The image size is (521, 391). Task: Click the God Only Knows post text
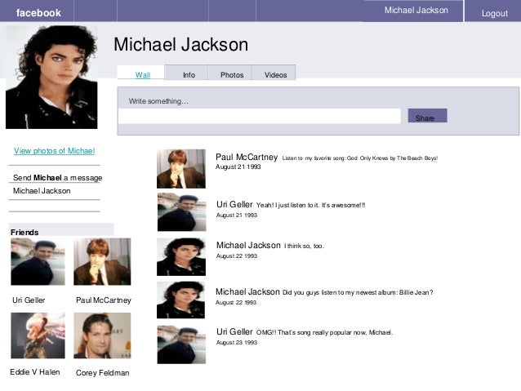tap(360, 158)
